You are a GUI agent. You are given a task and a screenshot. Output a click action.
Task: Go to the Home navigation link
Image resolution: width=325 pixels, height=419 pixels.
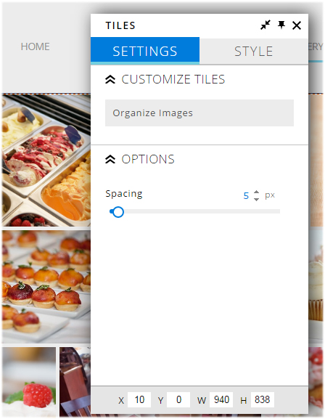coord(36,46)
